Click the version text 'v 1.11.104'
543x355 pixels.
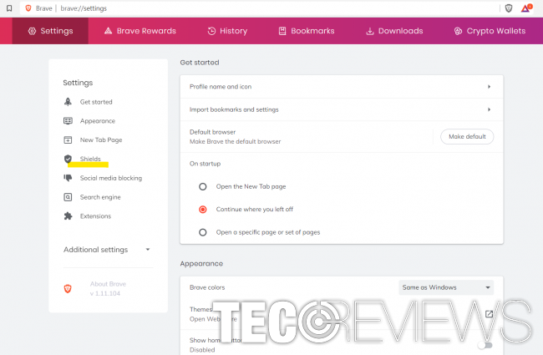tap(105, 293)
